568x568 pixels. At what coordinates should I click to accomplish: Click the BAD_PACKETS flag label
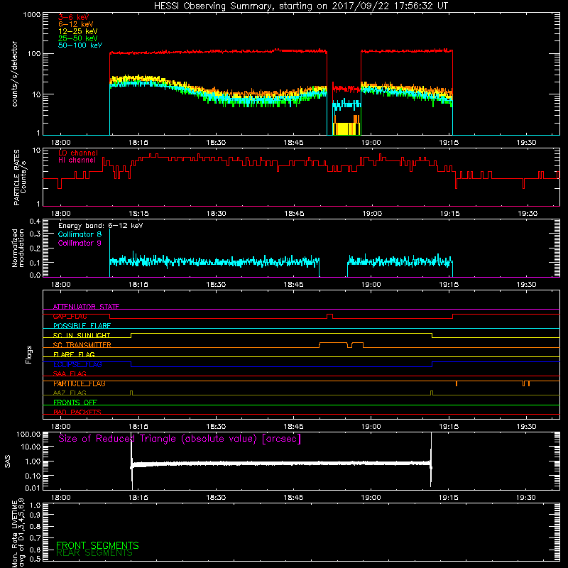coord(77,412)
